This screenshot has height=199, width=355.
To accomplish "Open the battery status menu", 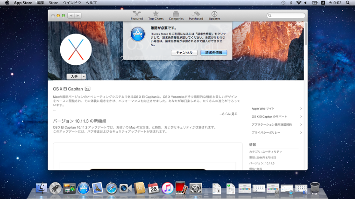I will tap(315, 3).
